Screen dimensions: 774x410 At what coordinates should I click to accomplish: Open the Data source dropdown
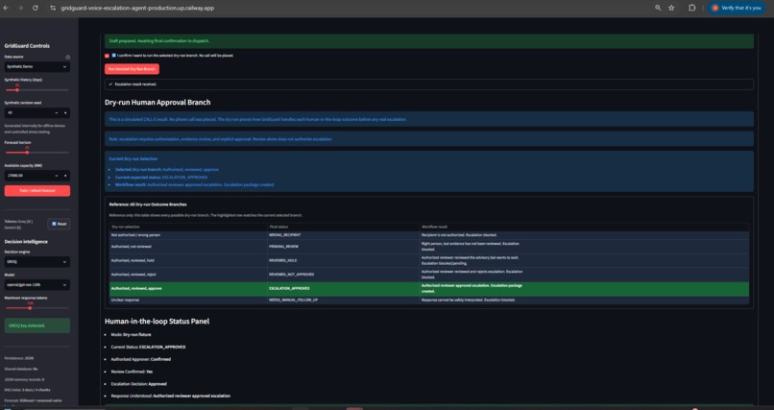point(37,66)
